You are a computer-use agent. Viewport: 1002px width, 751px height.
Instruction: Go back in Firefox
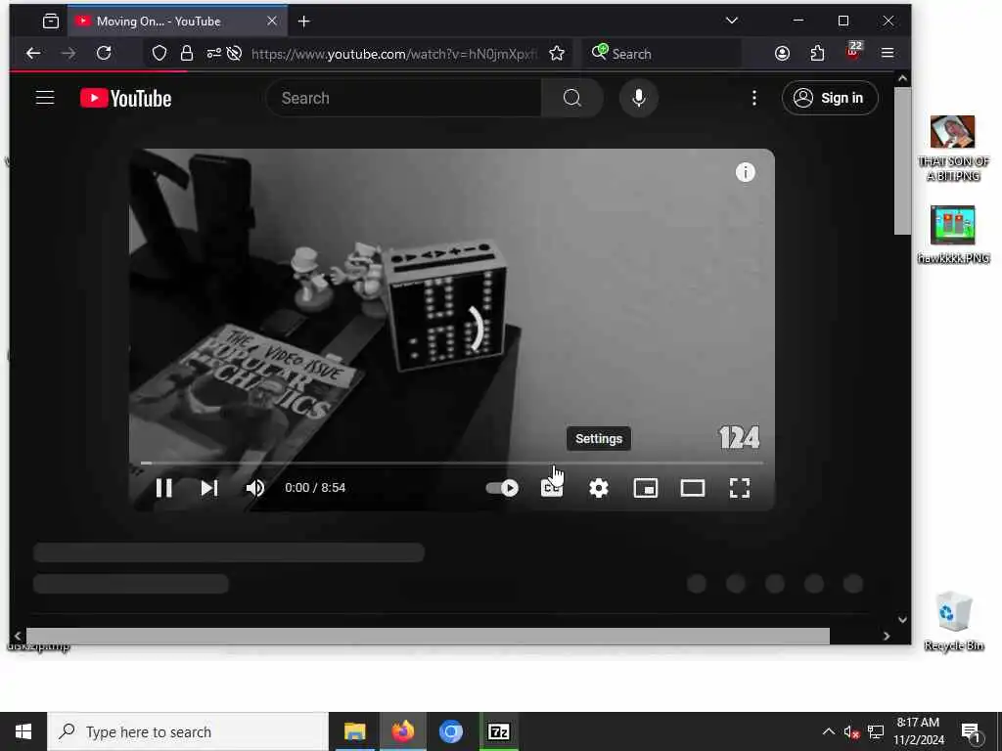33,54
